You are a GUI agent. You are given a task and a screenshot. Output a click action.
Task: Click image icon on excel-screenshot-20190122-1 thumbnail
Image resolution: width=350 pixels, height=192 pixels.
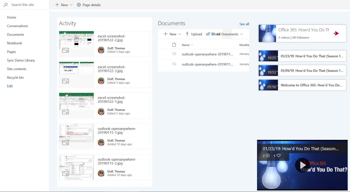click(65, 112)
